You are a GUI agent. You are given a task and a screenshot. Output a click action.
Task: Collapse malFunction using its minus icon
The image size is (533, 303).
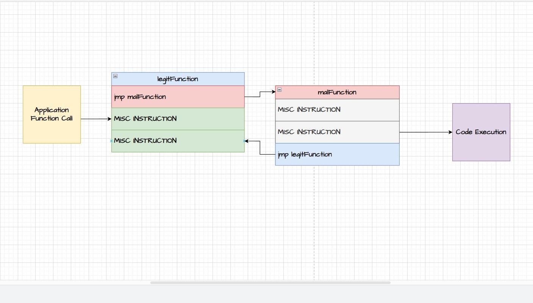point(280,89)
